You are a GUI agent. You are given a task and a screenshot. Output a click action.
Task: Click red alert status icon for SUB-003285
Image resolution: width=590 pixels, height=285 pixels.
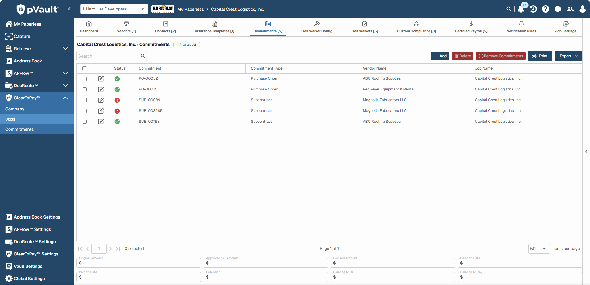(117, 111)
